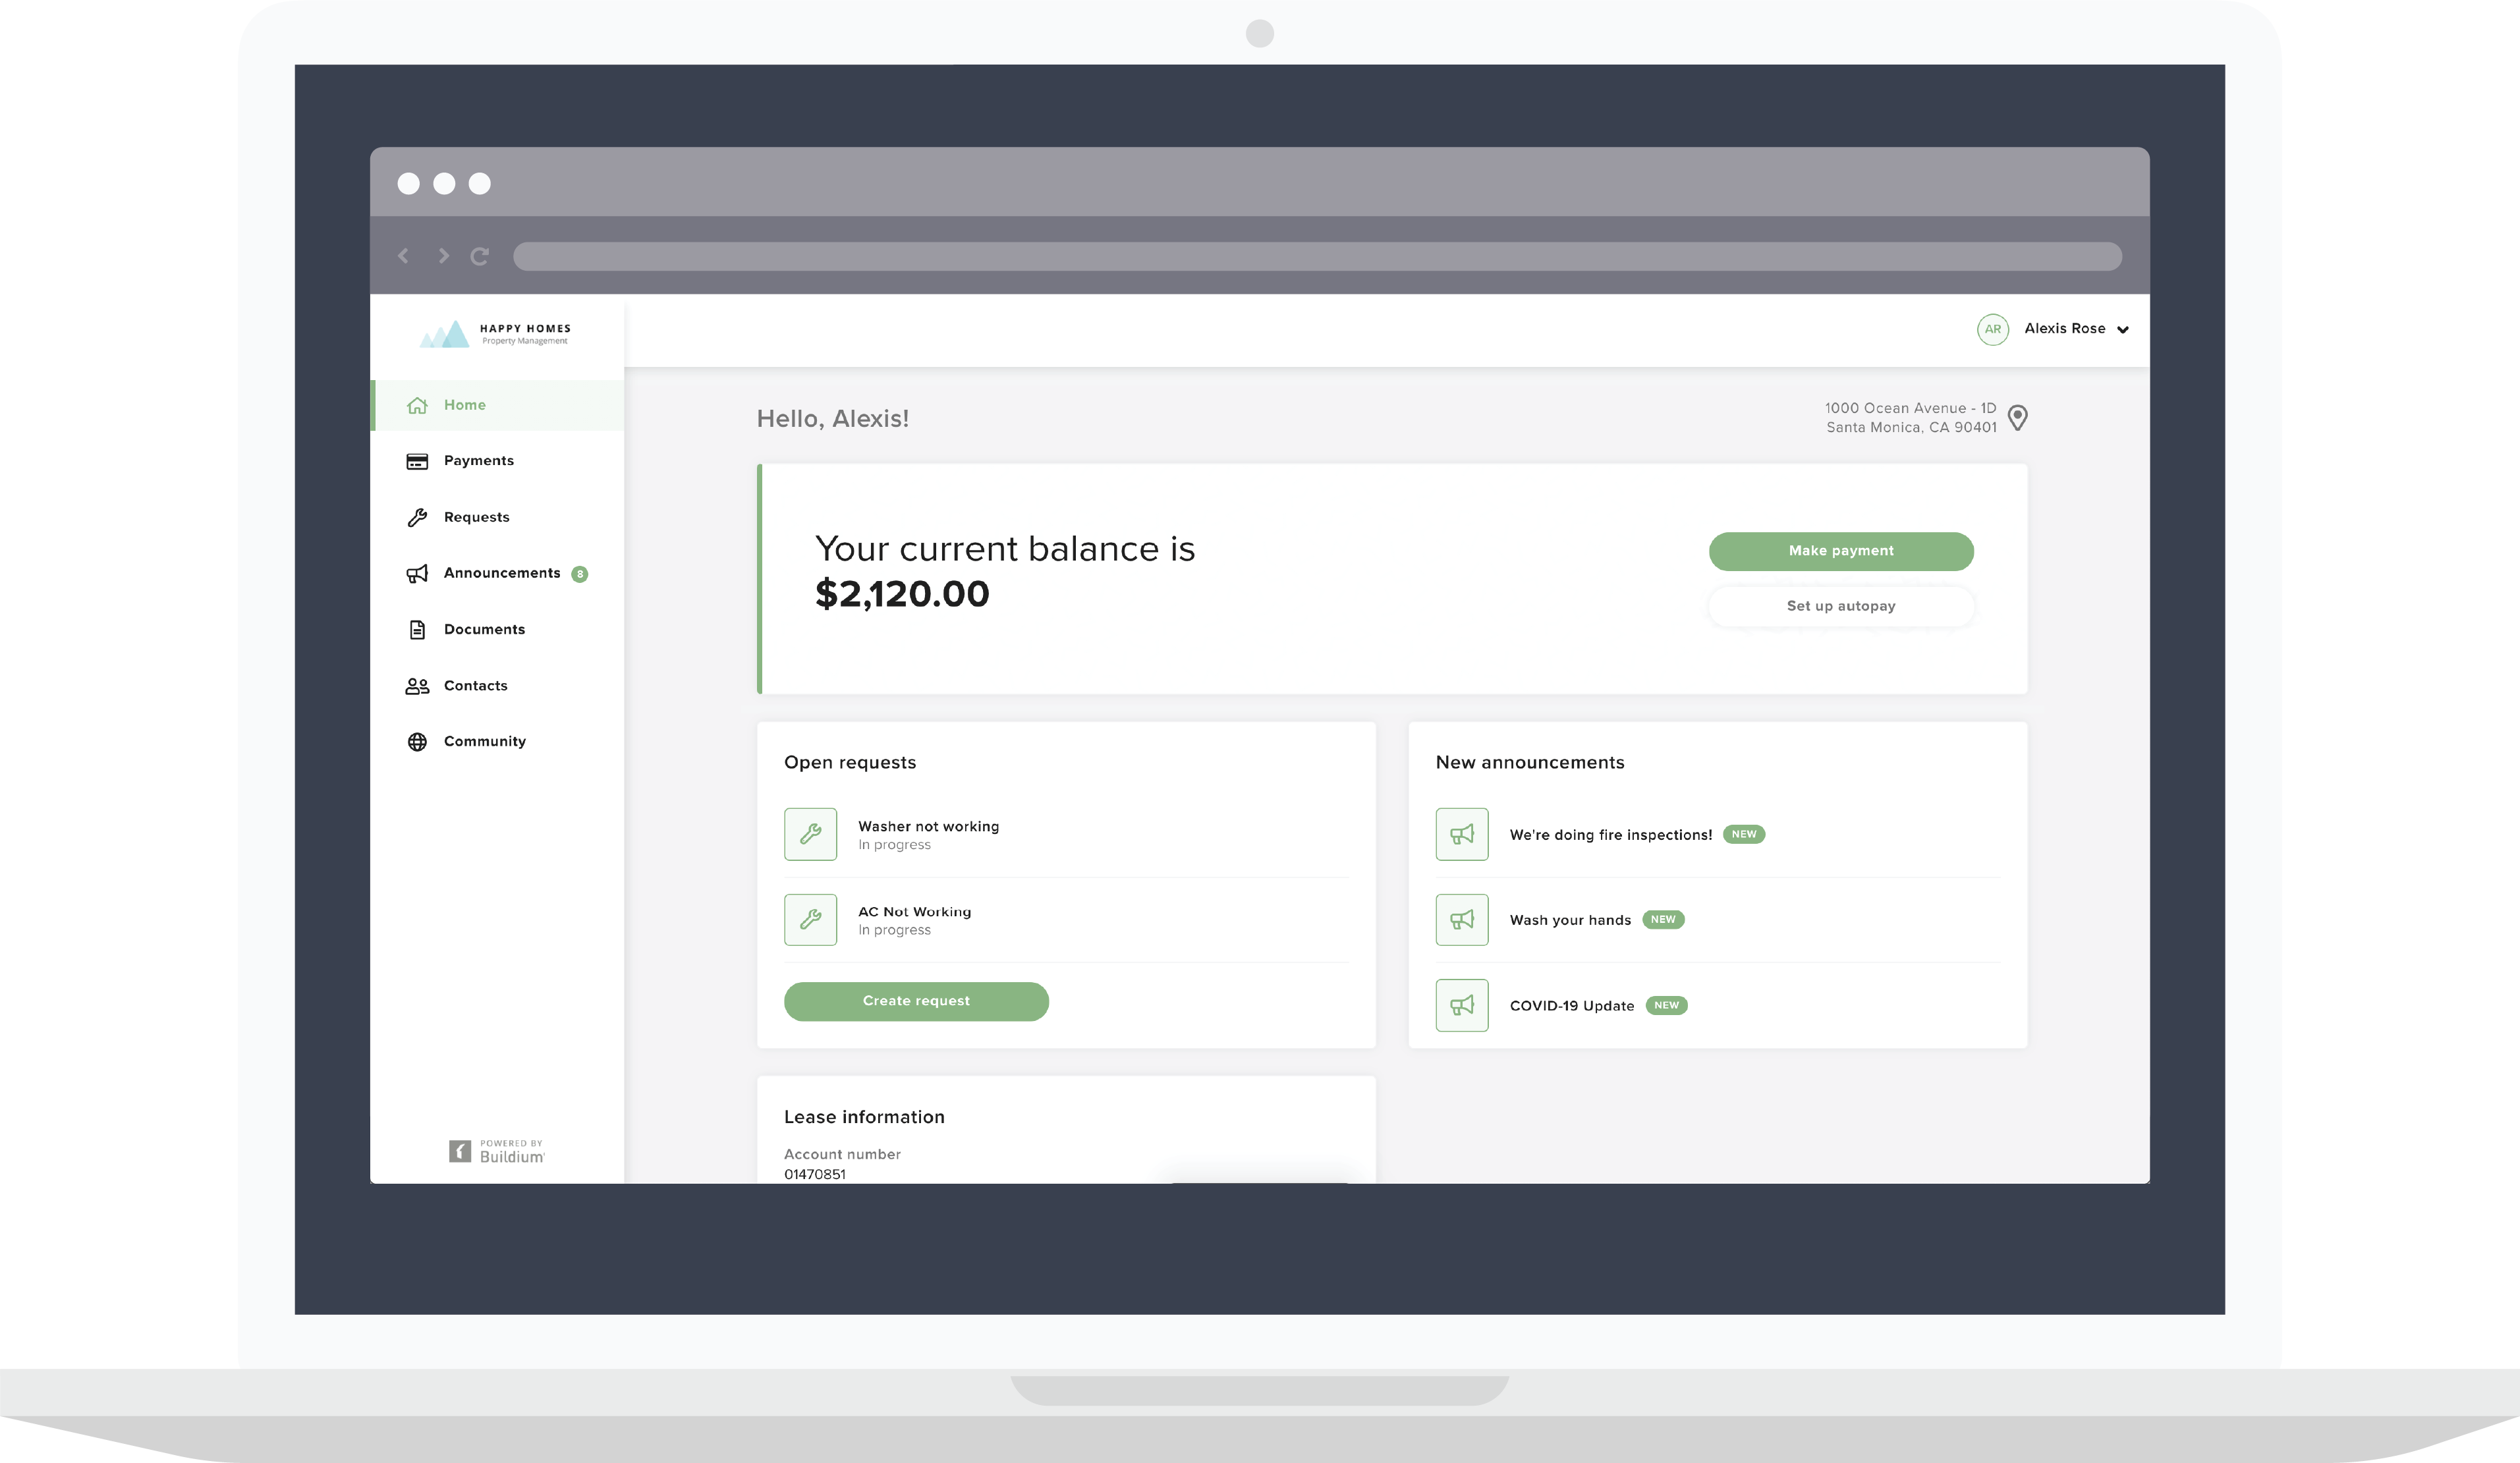Select the Announcements menu item

[x=501, y=571]
